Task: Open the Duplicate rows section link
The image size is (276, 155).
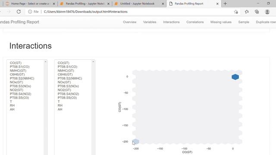Action: click(x=266, y=22)
